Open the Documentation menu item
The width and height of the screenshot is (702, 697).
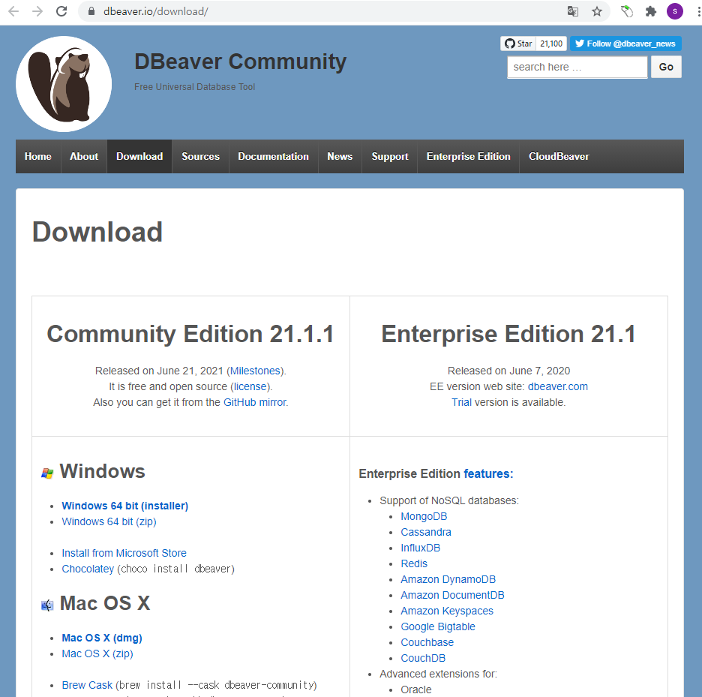pos(273,156)
